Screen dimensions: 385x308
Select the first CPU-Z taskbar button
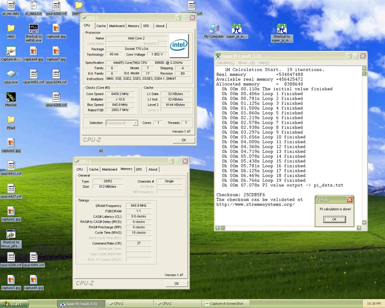click(x=129, y=304)
